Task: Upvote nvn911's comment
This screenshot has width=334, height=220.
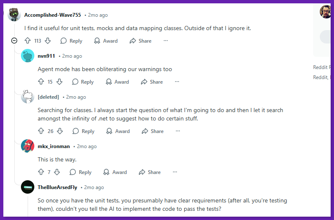Action: (x=41, y=82)
